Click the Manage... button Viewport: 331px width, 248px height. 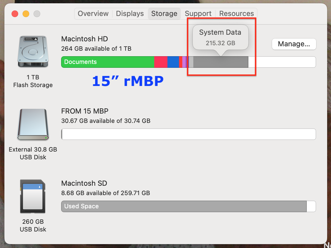click(294, 44)
